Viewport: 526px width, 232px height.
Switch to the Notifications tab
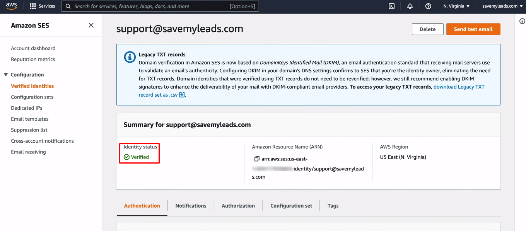[x=191, y=206]
